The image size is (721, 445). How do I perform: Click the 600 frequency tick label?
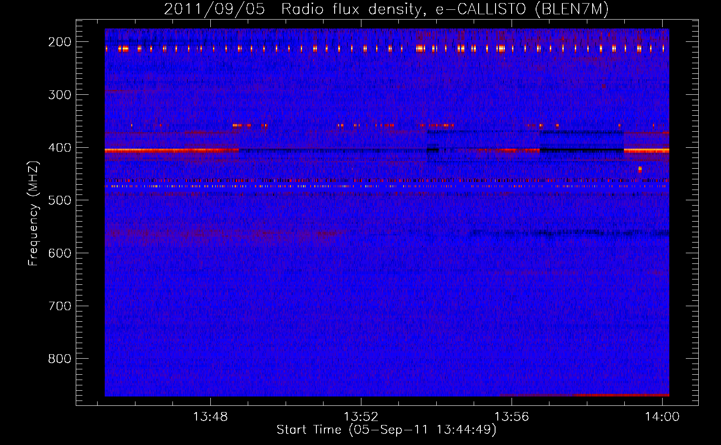click(60, 253)
